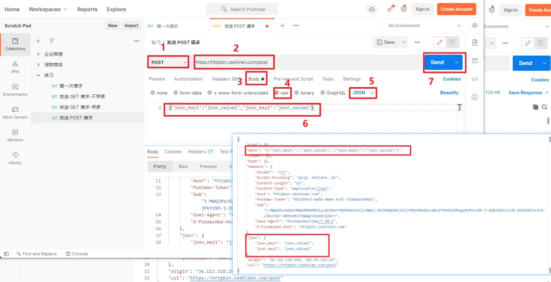This screenshot has width=551, height=282.
Task: Click the environment quick look eye icon
Action: tap(475, 25)
